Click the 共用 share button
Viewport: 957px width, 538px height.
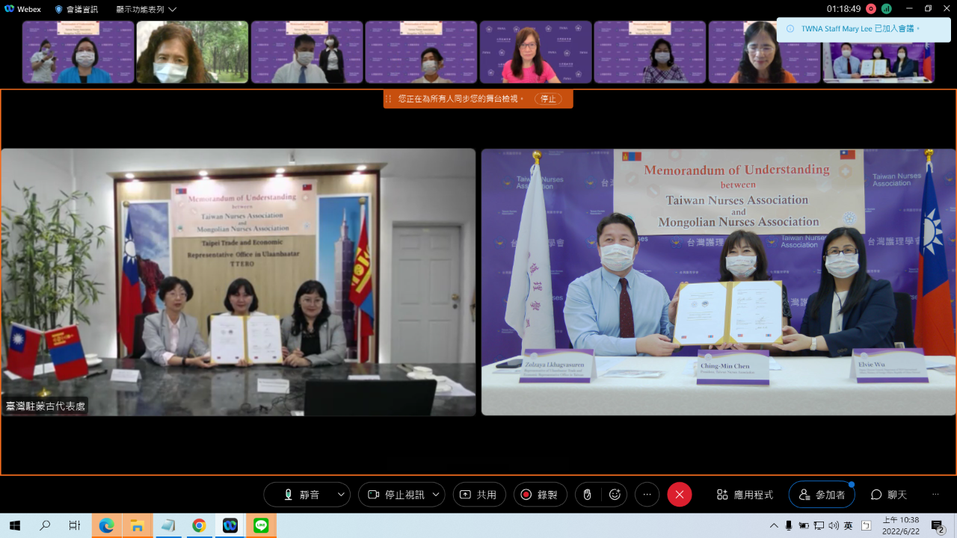478,495
